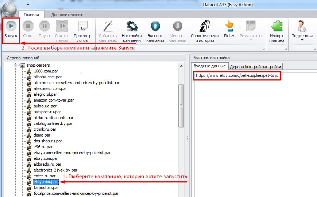
Task: Click Импорт кампании download icon
Action: coord(178,26)
